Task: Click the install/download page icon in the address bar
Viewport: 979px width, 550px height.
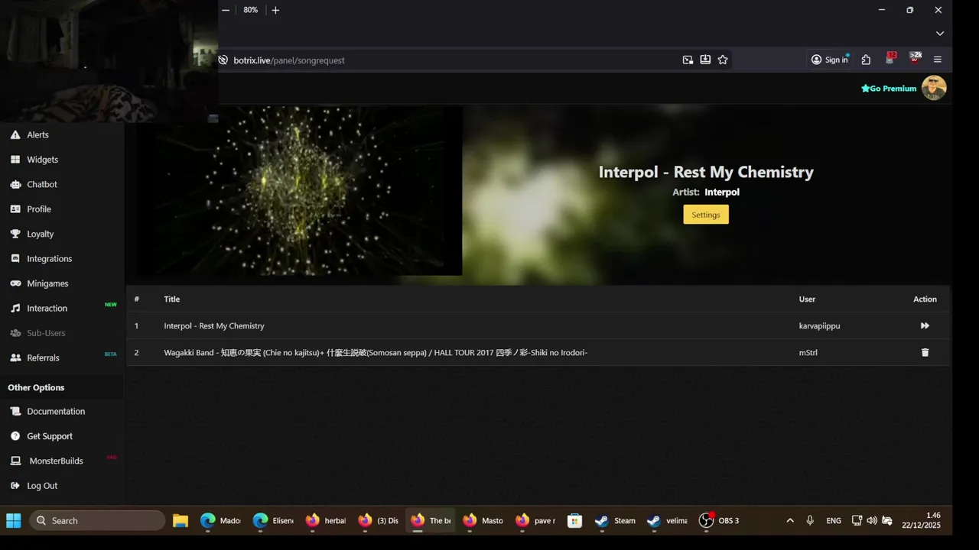Action: click(705, 60)
